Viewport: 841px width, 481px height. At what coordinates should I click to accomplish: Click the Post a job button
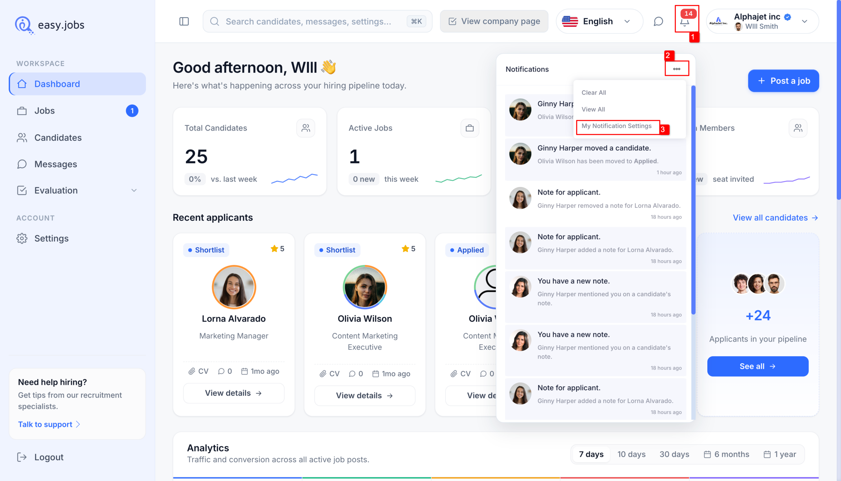click(784, 81)
